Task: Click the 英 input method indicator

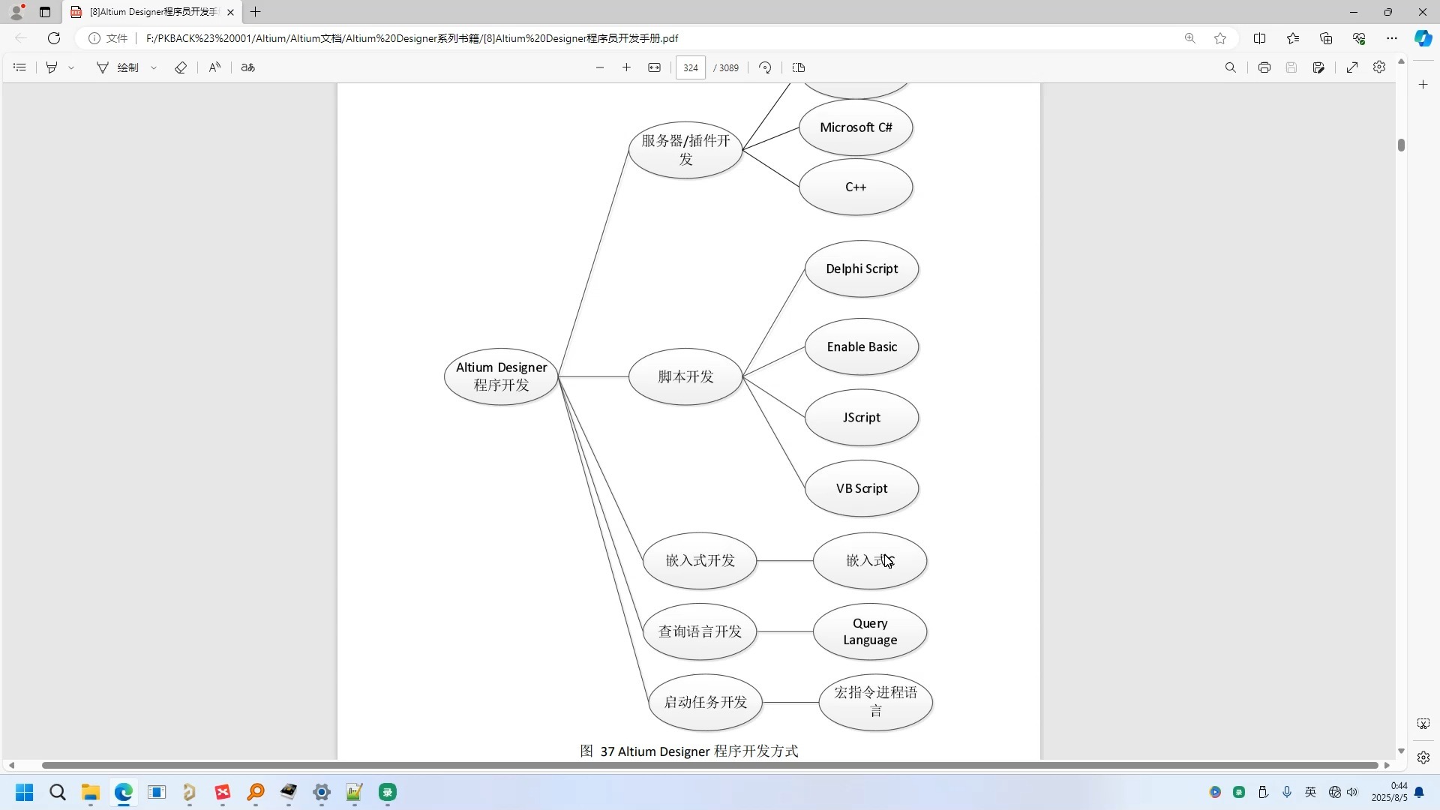Action: point(1311,792)
